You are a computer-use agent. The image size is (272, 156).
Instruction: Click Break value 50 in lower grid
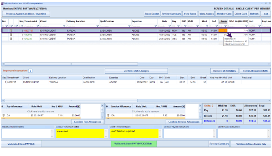pos(205,82)
